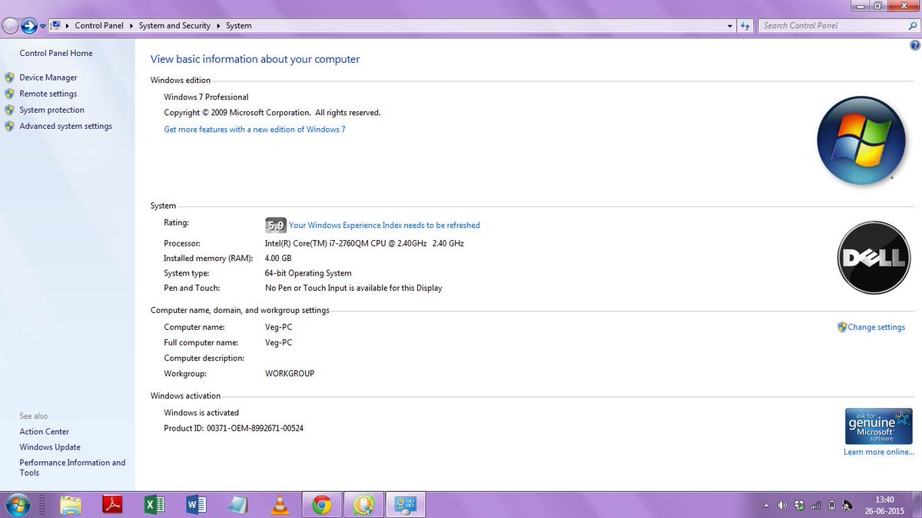Click the Learn more online link
The height and width of the screenshot is (518, 922).
coord(879,452)
